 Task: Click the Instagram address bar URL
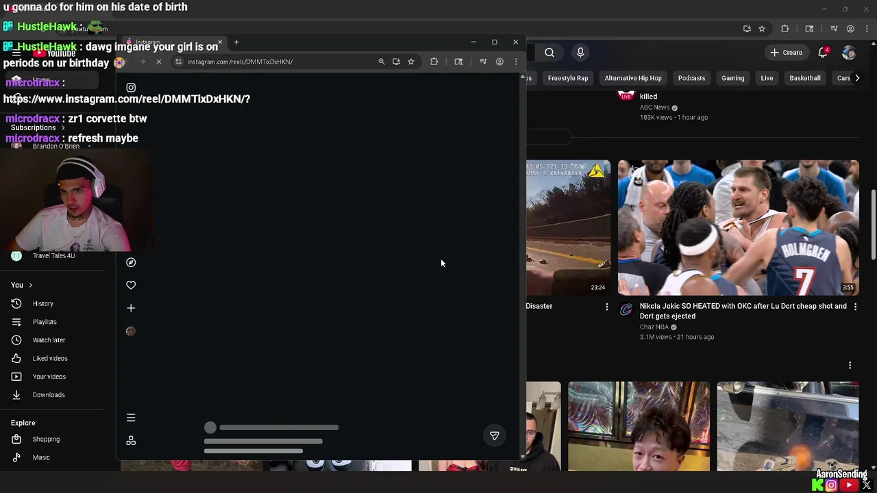(240, 62)
